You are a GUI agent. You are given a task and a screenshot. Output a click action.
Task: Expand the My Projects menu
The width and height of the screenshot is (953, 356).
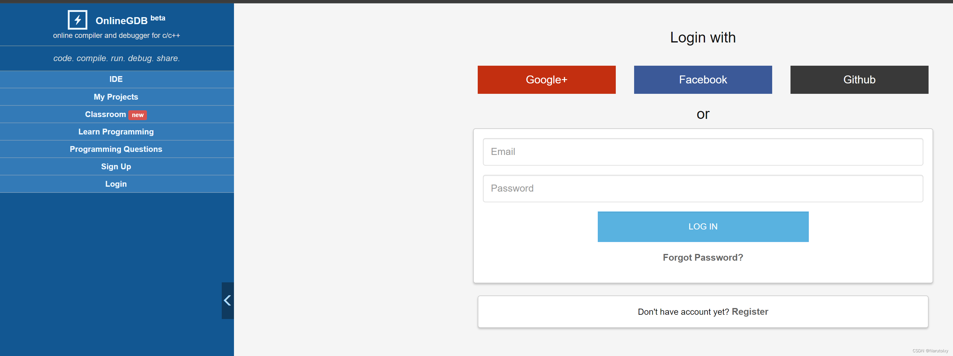[115, 96]
